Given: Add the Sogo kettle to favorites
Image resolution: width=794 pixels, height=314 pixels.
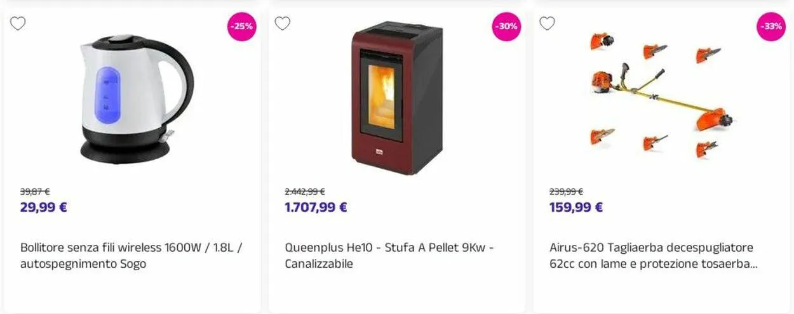Looking at the screenshot, I should (18, 23).
